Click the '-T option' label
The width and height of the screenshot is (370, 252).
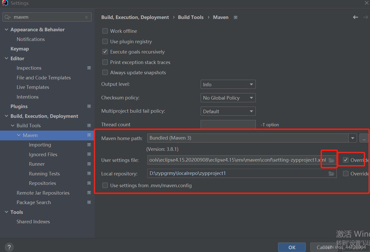point(270,125)
